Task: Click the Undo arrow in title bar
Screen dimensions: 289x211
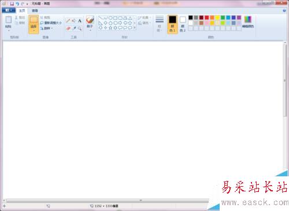Action: click(17, 3)
